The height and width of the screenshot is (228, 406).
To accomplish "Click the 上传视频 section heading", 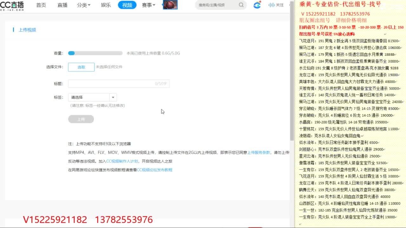I will point(27,30).
